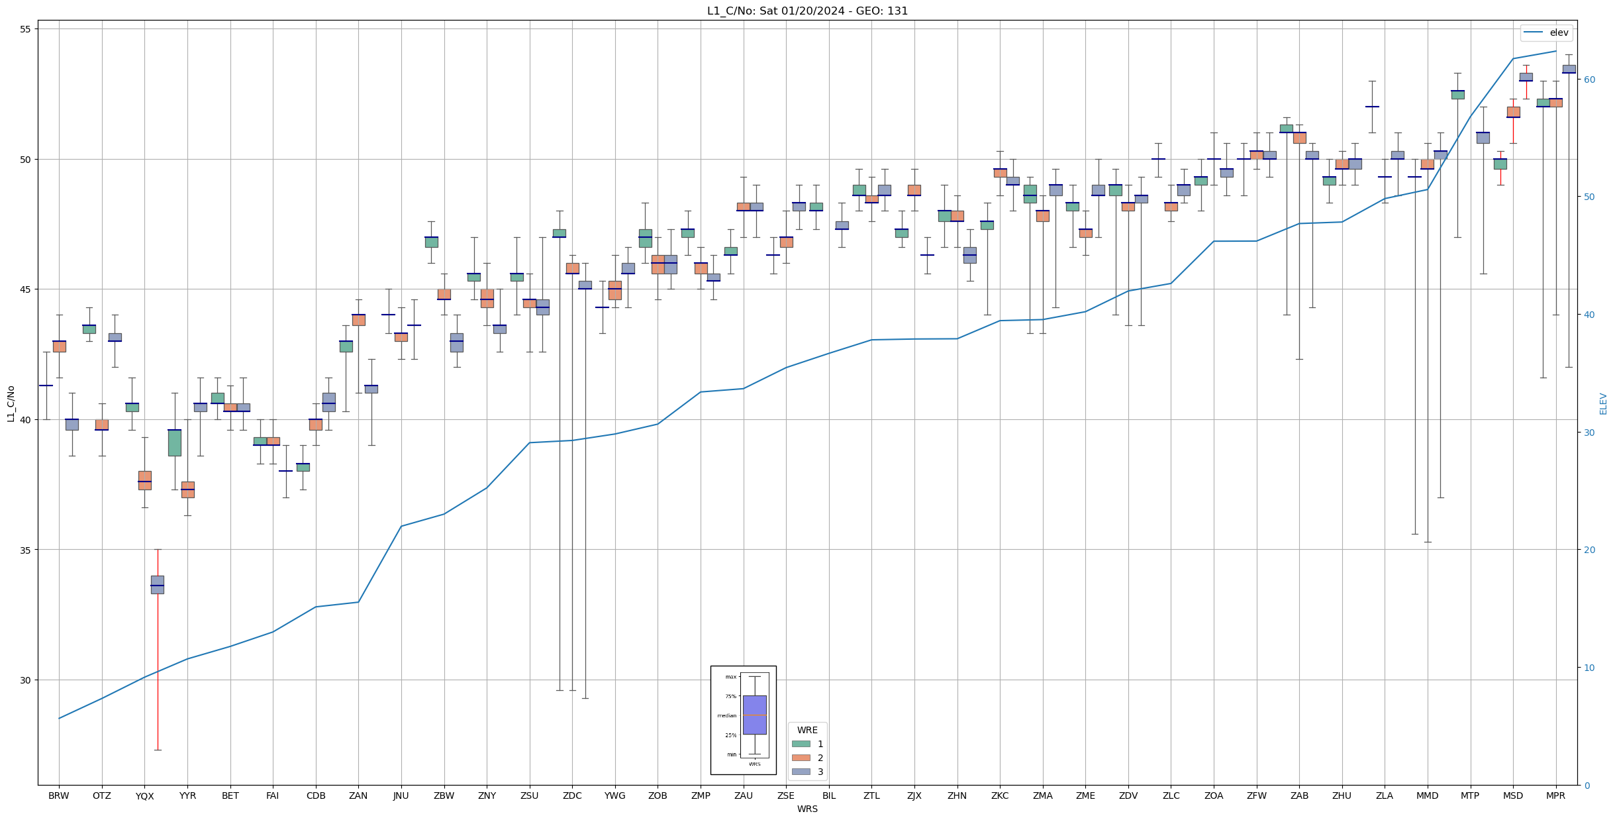Click the x-axis label 'YQX'
Viewport: 1615px width, 820px height.
[x=144, y=795]
